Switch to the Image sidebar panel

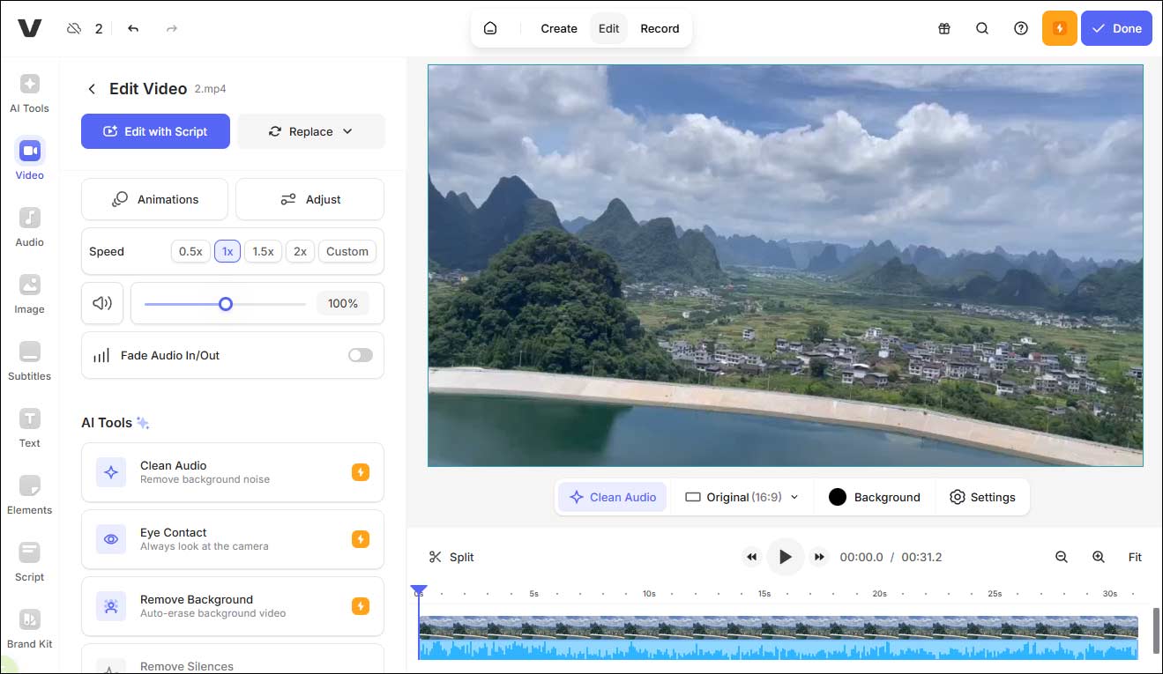pos(29,293)
